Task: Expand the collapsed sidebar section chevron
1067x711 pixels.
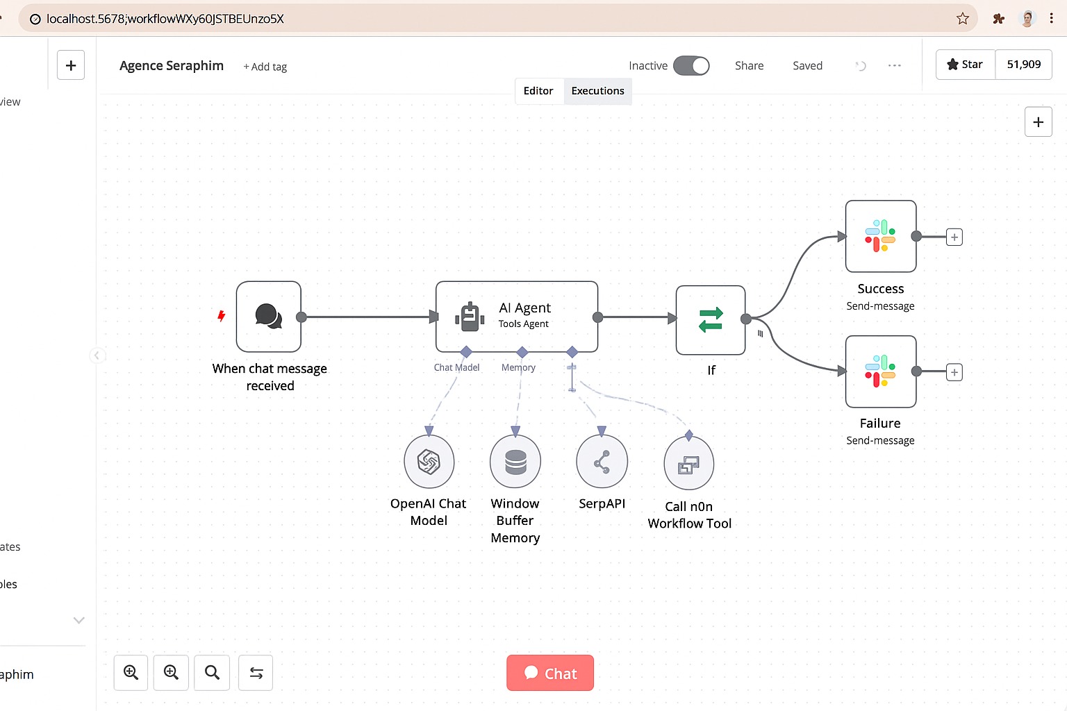Action: tap(78, 620)
